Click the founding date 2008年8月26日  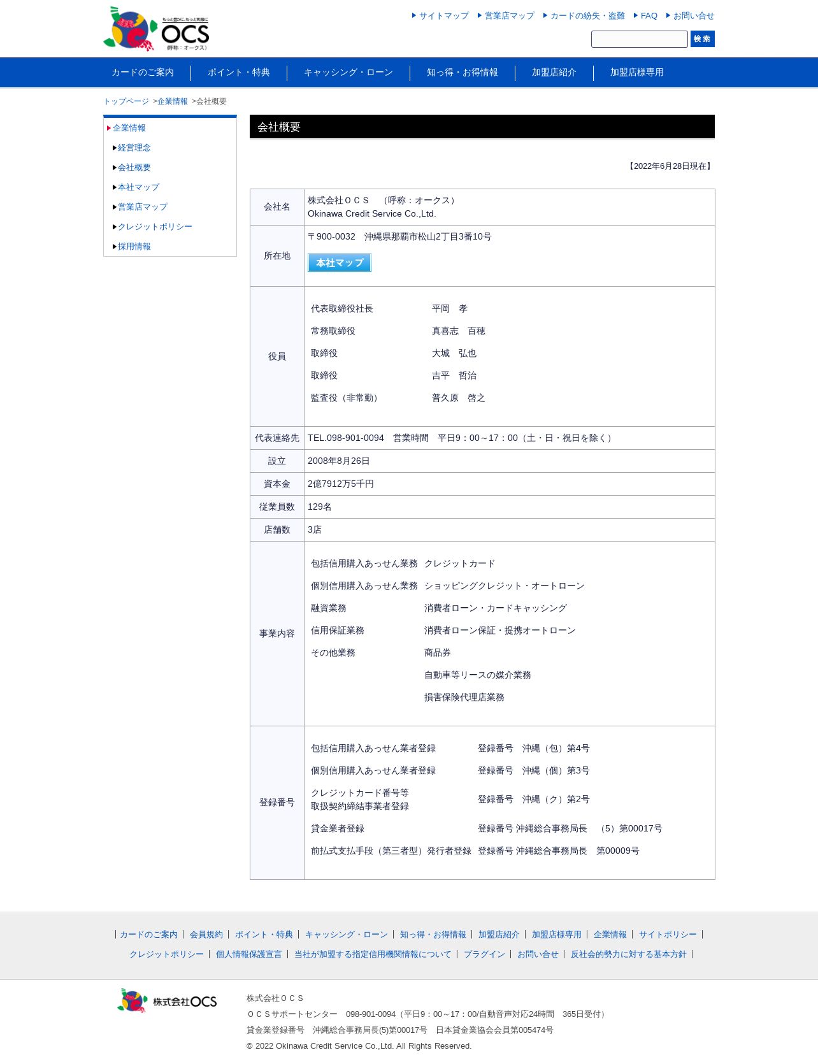[339, 461]
